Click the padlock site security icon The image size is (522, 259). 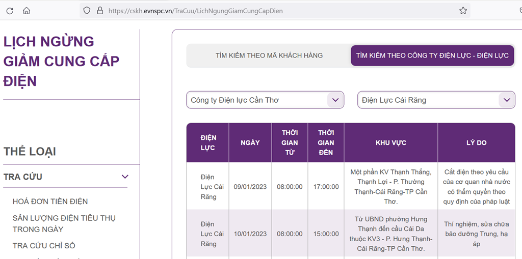point(99,11)
